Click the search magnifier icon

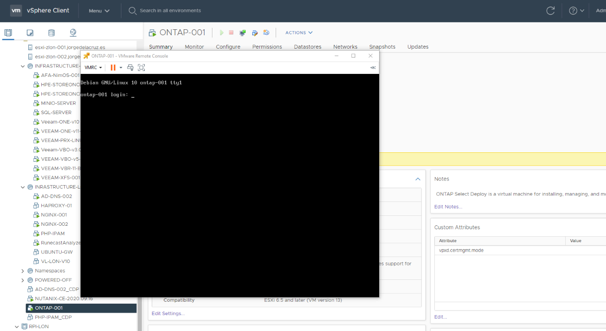click(x=133, y=10)
